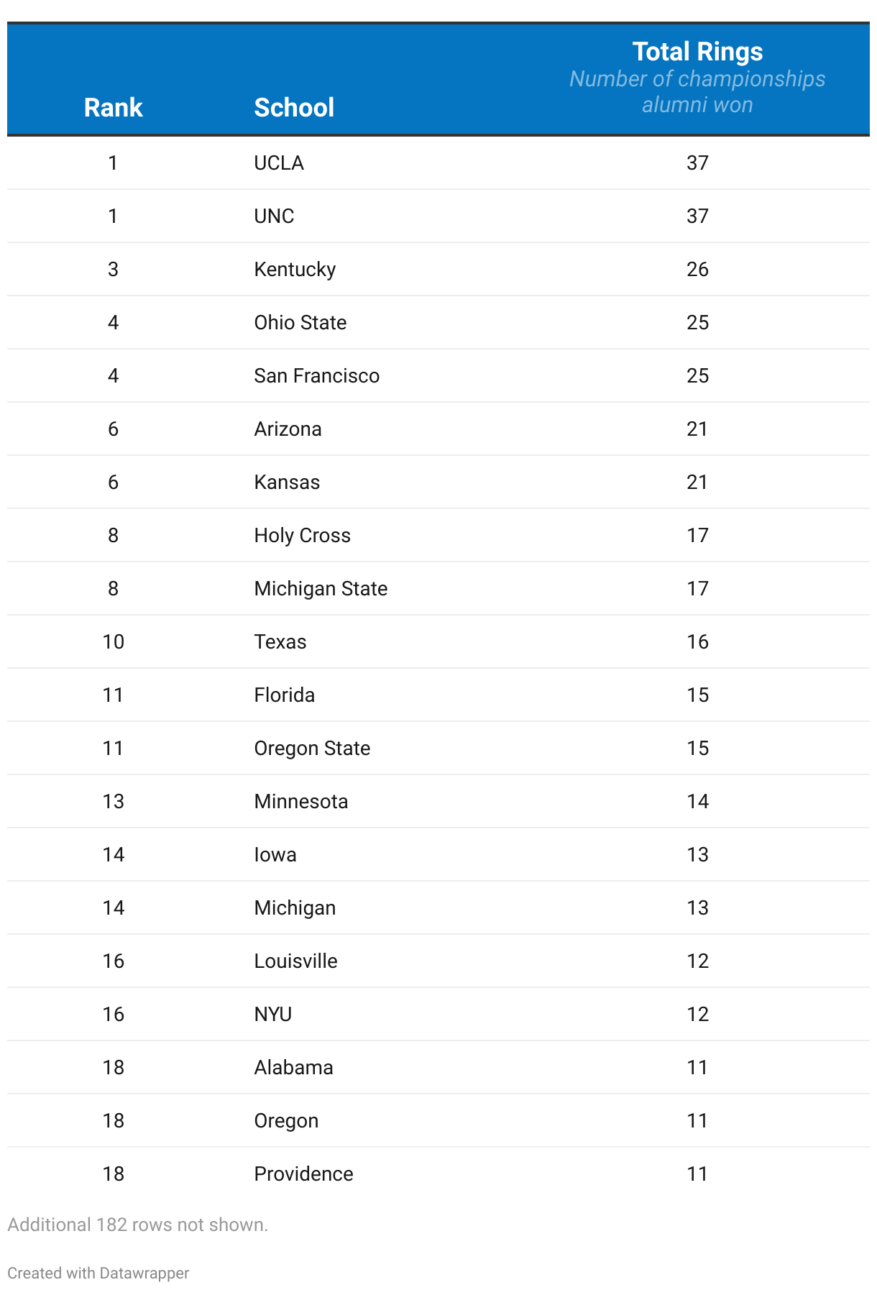This screenshot has height=1290, width=877.
Task: Click the Arizona school entry
Action: (x=288, y=429)
